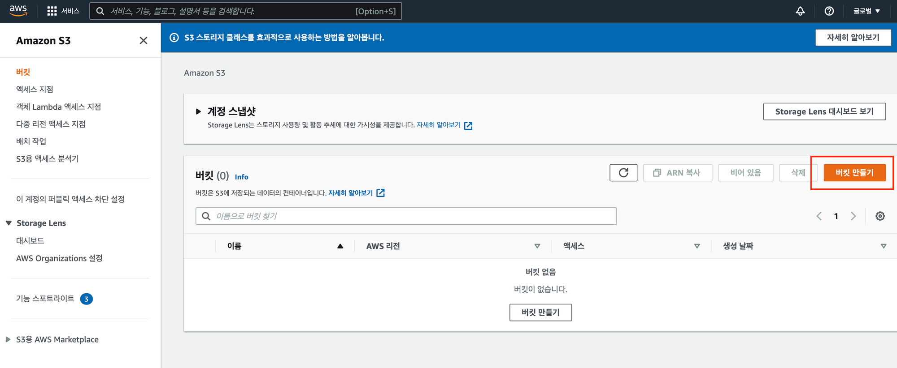Sort by 이름 column ascending arrow
This screenshot has width=897, height=368.
[340, 246]
